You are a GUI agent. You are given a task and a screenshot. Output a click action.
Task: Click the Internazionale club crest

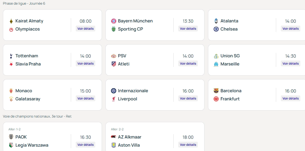coord(114,91)
